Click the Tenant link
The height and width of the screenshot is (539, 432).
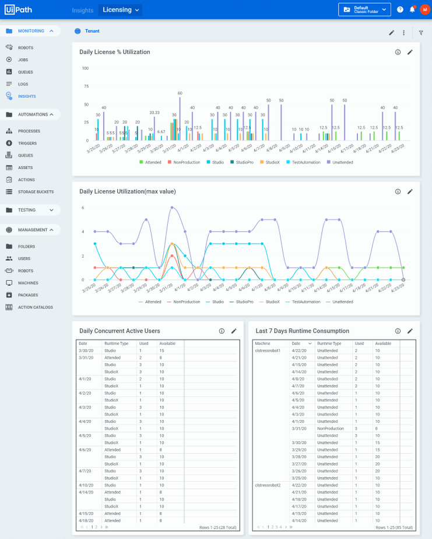click(92, 31)
